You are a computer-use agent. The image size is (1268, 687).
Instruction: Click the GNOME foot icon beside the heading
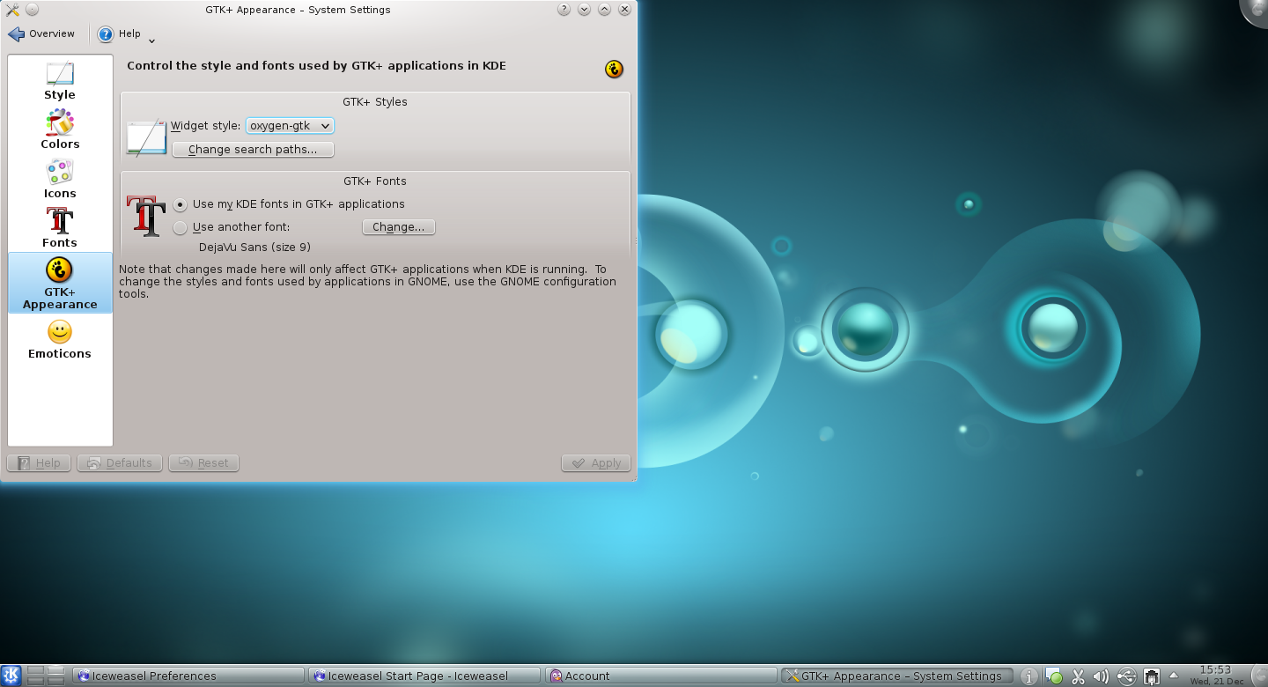(x=614, y=69)
